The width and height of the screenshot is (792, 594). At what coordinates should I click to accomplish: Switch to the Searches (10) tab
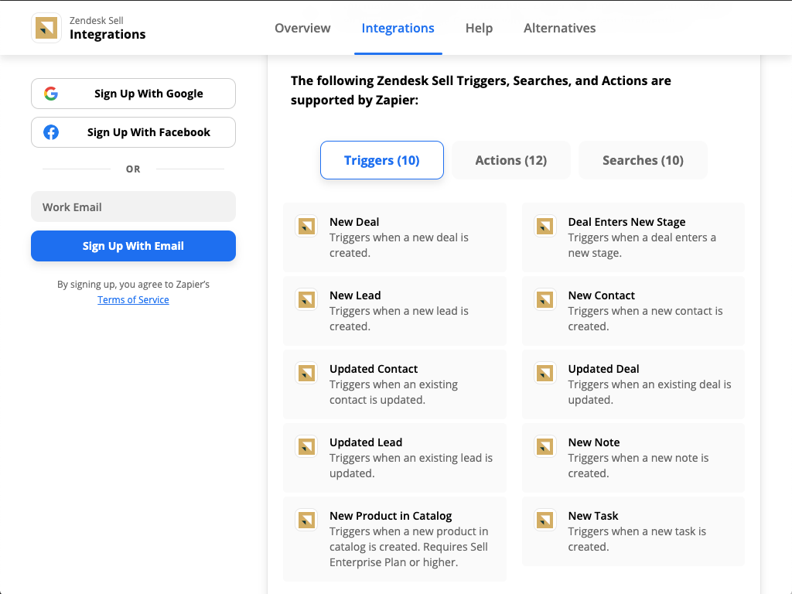pos(643,160)
